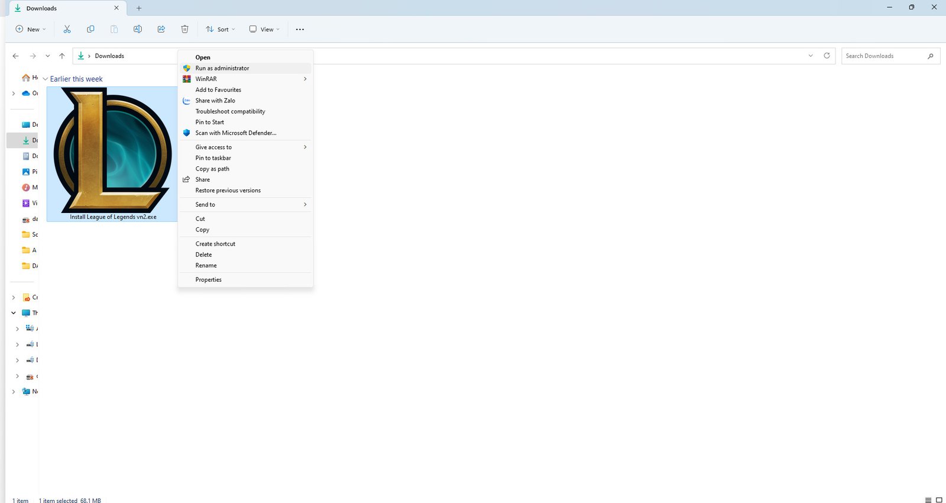The width and height of the screenshot is (946, 503).
Task: Click Properties in context menu
Action: [208, 280]
